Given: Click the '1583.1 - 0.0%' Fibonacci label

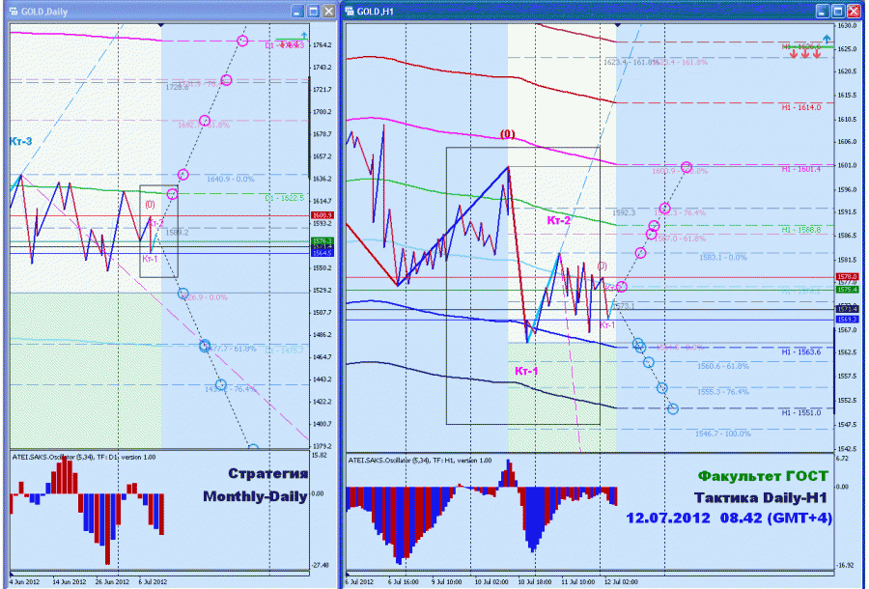Looking at the screenshot, I should [x=722, y=258].
